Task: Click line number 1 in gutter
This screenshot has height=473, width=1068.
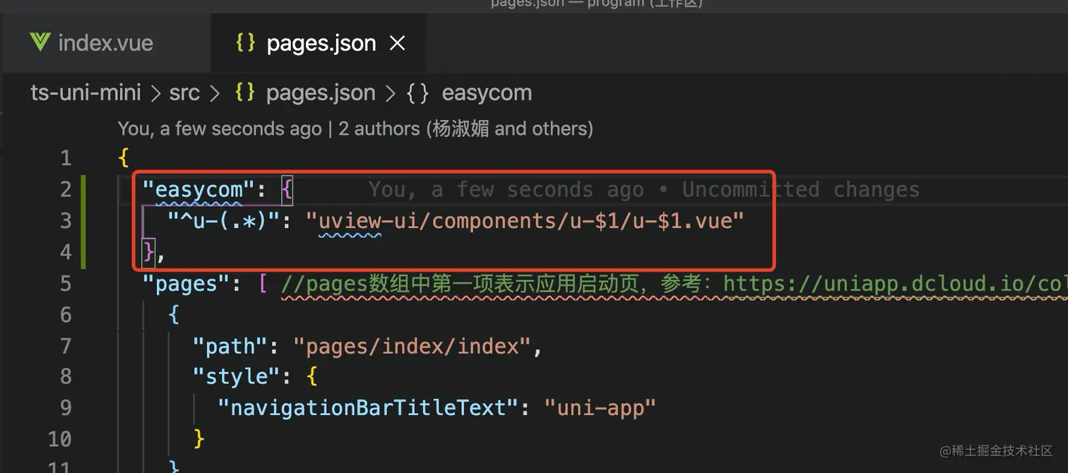Action: (66, 158)
